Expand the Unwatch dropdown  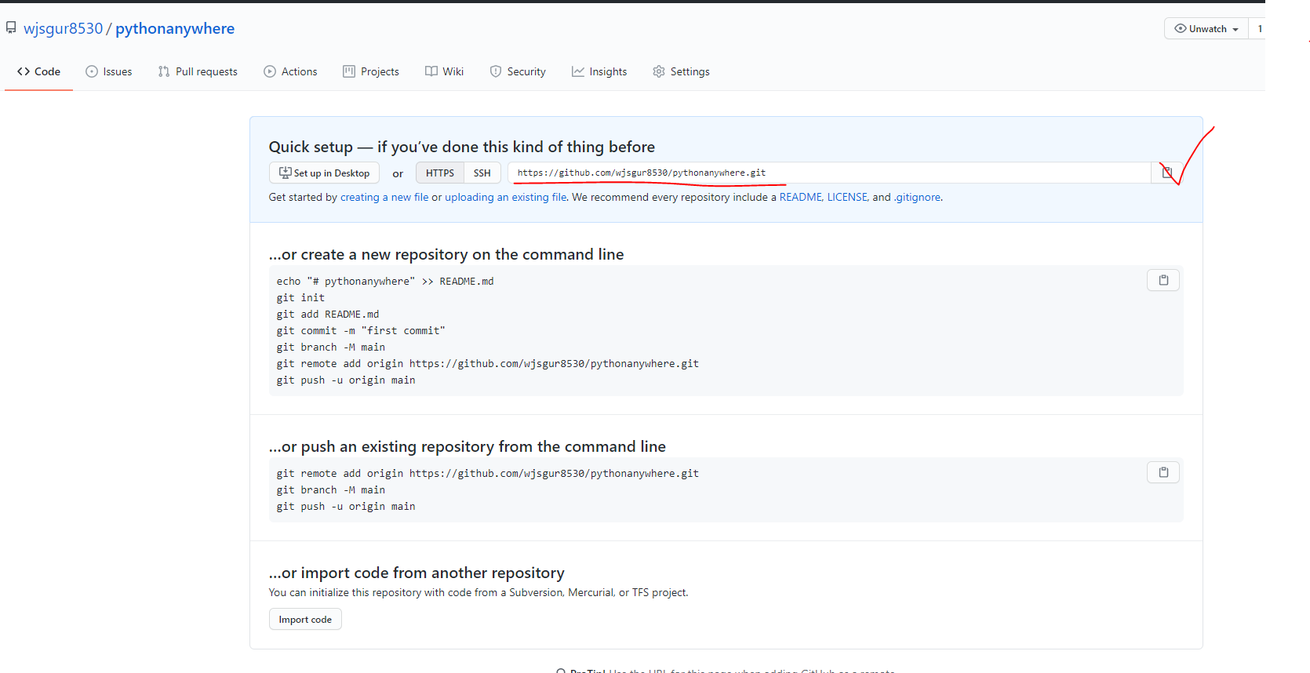pos(1206,29)
